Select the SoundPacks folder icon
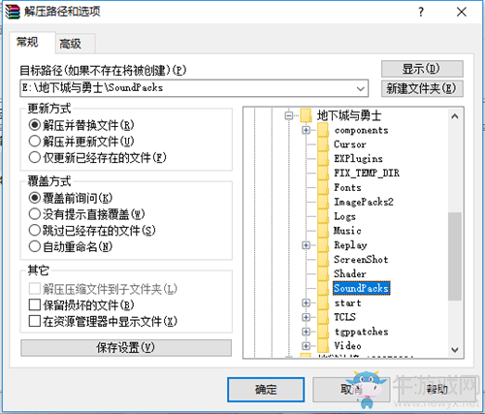 coord(323,288)
